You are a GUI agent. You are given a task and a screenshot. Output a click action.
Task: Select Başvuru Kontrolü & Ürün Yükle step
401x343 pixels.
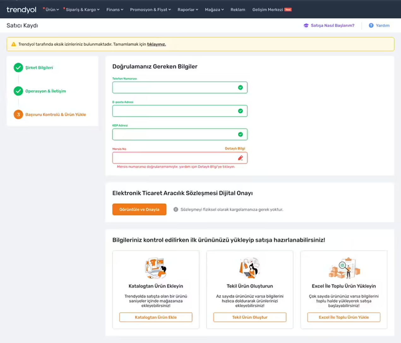tap(56, 115)
